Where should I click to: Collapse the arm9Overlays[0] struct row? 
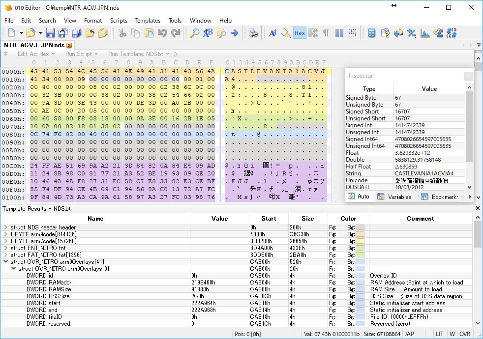[14, 269]
